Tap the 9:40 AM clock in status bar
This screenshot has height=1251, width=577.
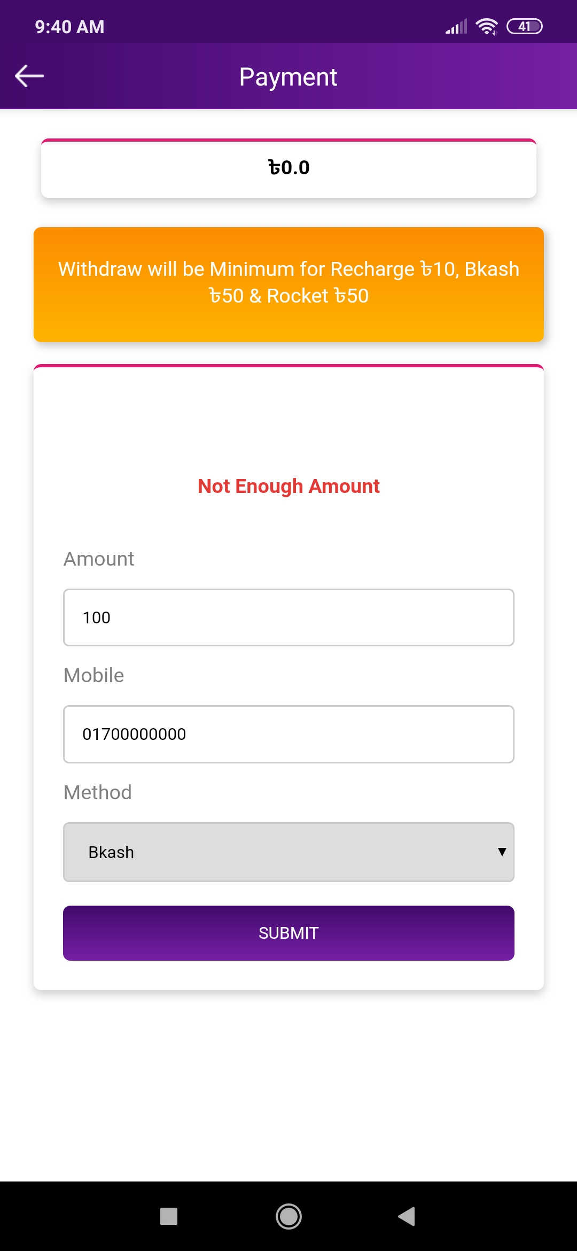pos(69,27)
